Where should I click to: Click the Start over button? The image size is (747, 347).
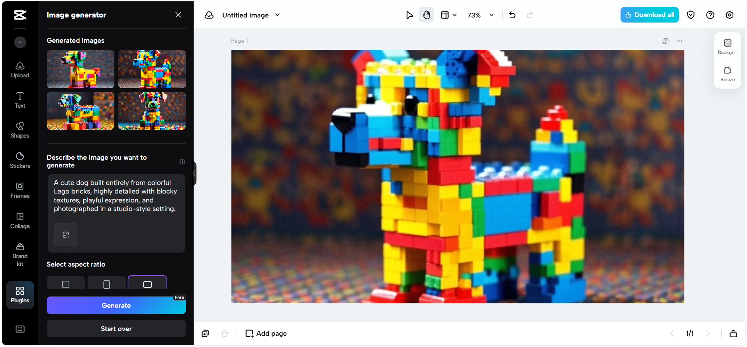click(x=116, y=329)
